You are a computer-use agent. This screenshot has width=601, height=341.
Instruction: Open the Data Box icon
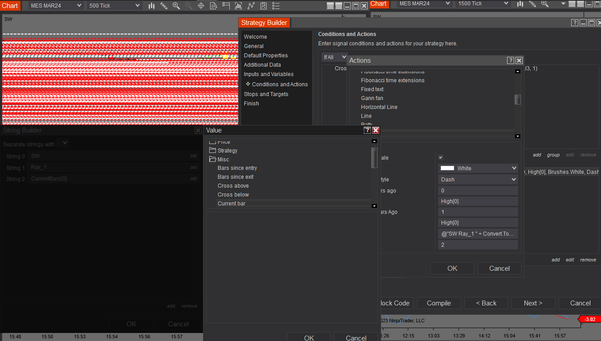(214, 6)
